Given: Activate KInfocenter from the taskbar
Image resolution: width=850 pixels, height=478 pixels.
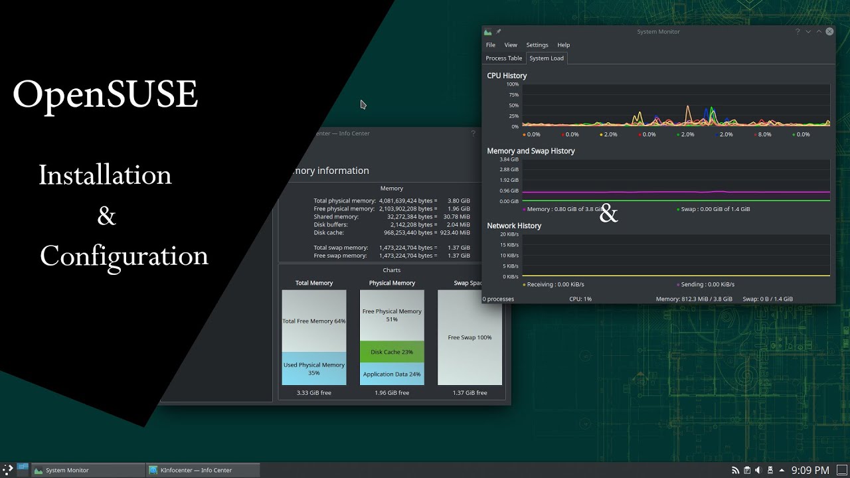Looking at the screenshot, I should pos(203,470).
